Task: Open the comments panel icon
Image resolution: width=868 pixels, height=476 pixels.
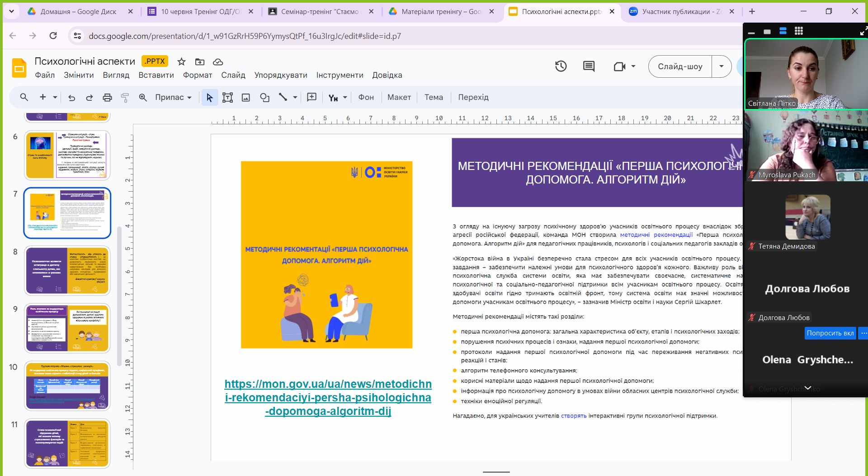Action: (x=589, y=66)
